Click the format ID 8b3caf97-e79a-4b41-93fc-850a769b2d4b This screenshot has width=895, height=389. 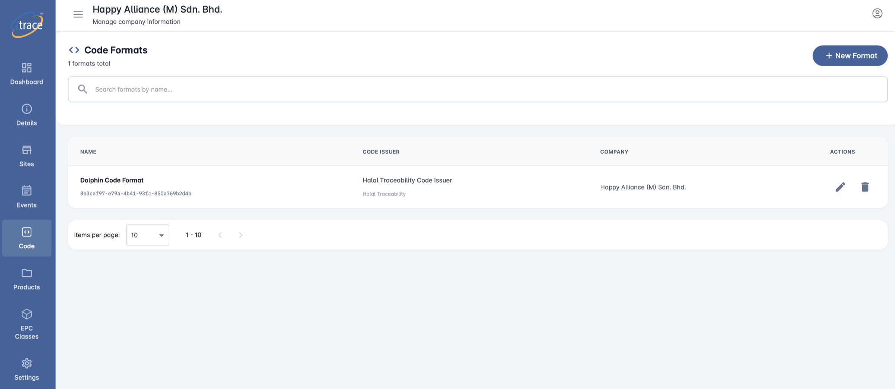pos(136,194)
